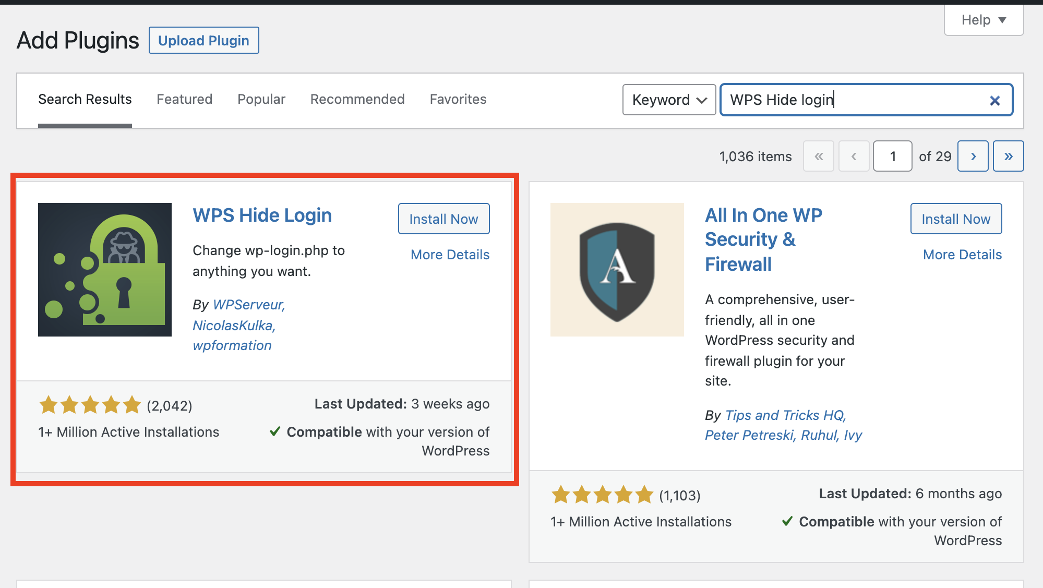This screenshot has width=1043, height=588.
Task: Click the '1,036 items' count text
Action: [756, 157]
